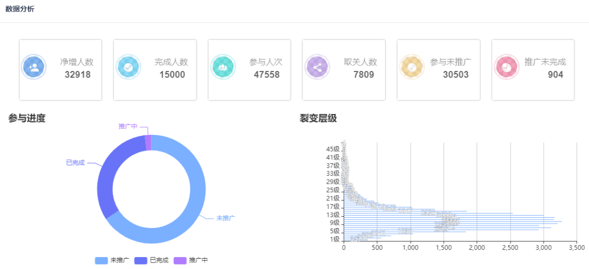
Task: Click the 41级 axis label
Action: 333,158
